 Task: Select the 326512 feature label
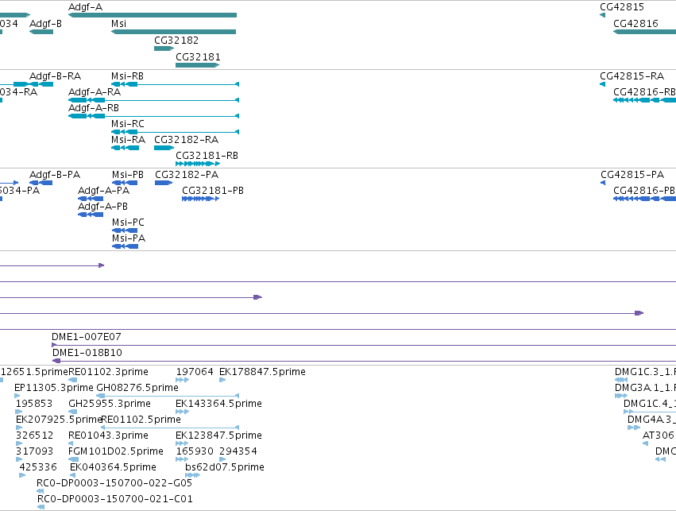click(x=34, y=436)
